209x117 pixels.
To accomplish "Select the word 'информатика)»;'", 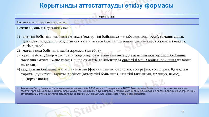I will point(35,79).
